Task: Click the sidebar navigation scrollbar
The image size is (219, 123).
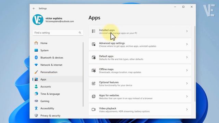Action: tap(83, 74)
